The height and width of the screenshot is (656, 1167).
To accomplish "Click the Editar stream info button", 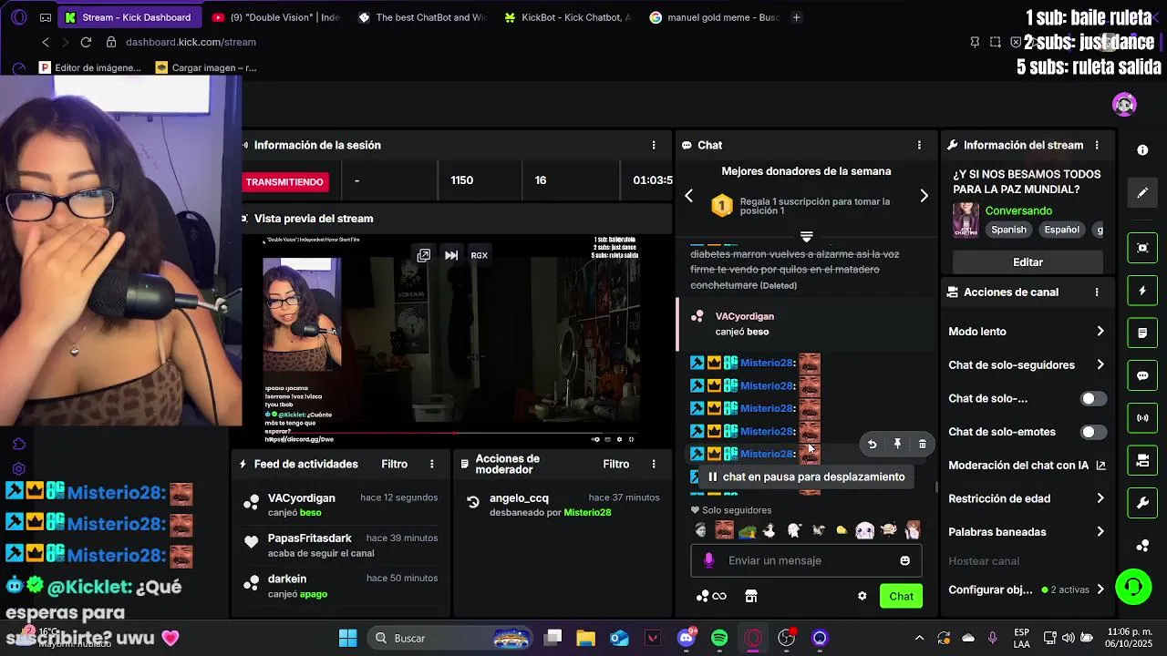I will (1028, 262).
